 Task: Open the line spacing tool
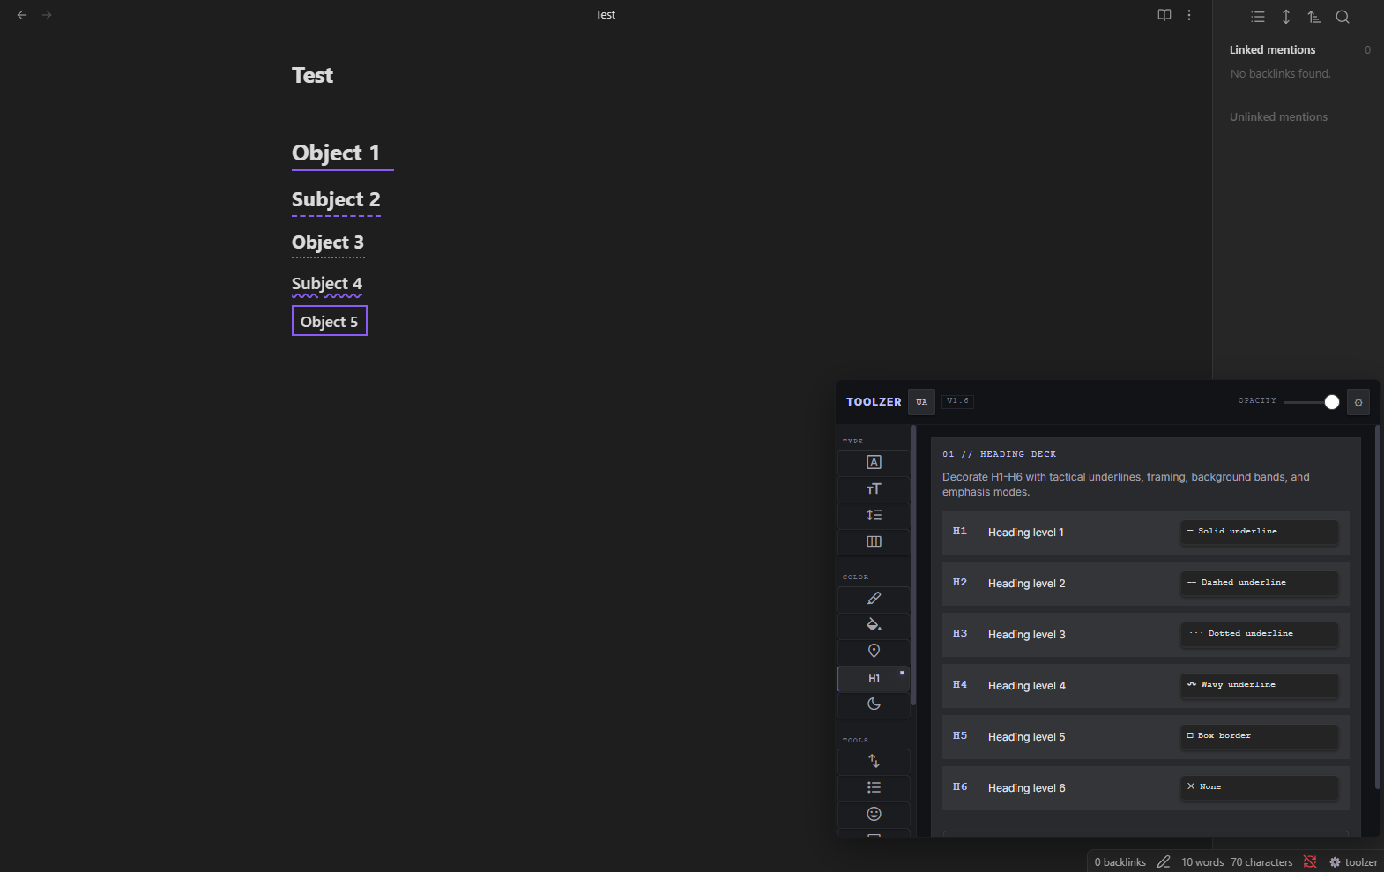click(x=874, y=515)
